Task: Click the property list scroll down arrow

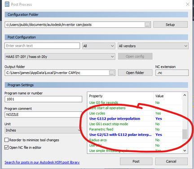Action: click(185, 151)
